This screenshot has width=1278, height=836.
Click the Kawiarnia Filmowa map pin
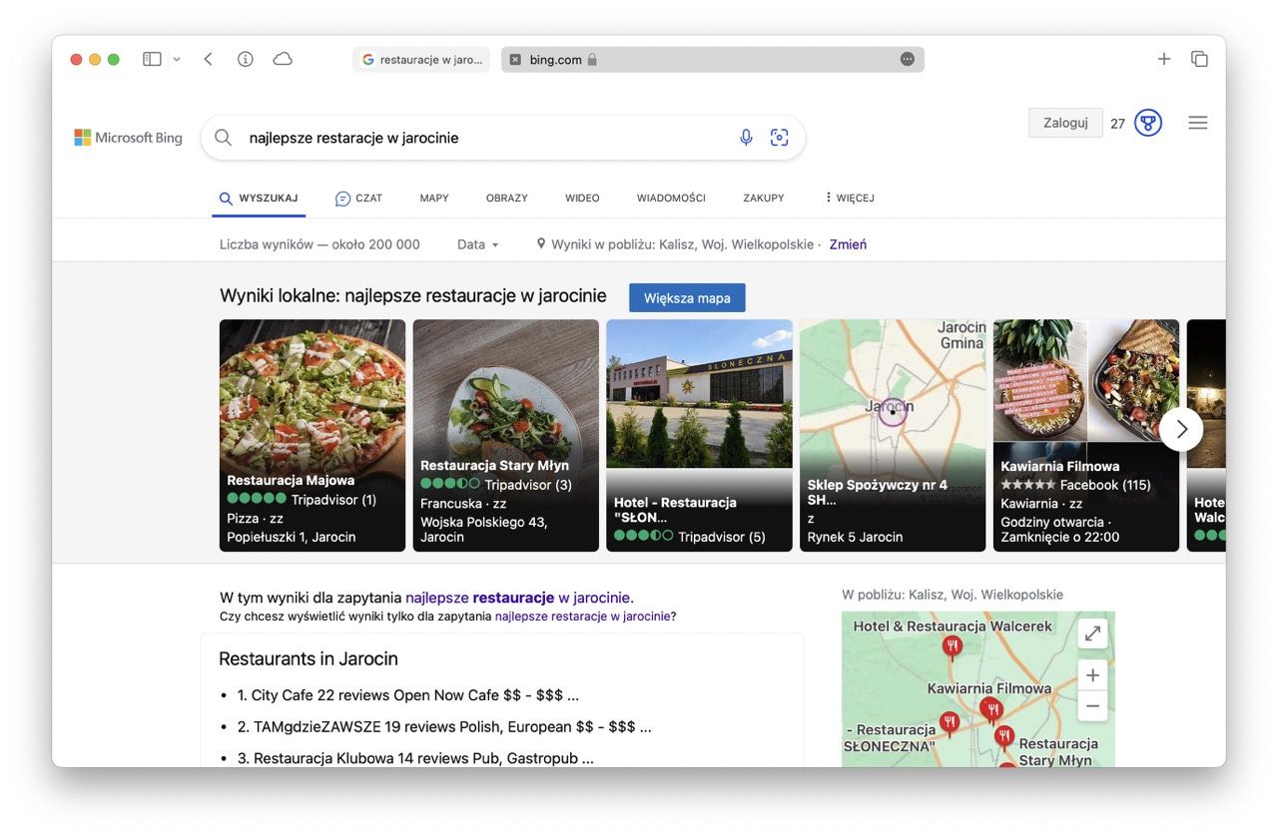[x=991, y=710]
